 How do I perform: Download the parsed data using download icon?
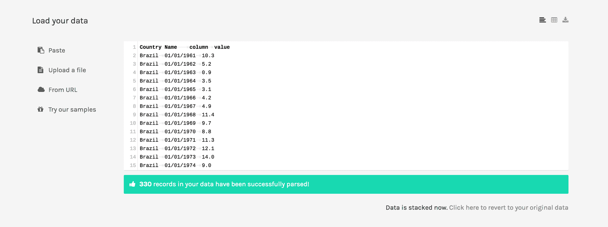click(565, 20)
